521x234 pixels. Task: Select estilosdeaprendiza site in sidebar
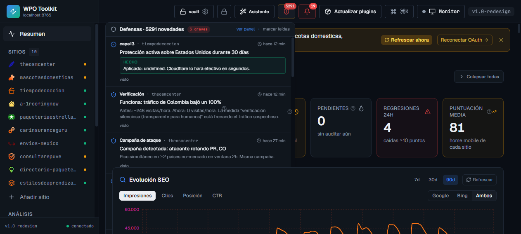coord(47,183)
